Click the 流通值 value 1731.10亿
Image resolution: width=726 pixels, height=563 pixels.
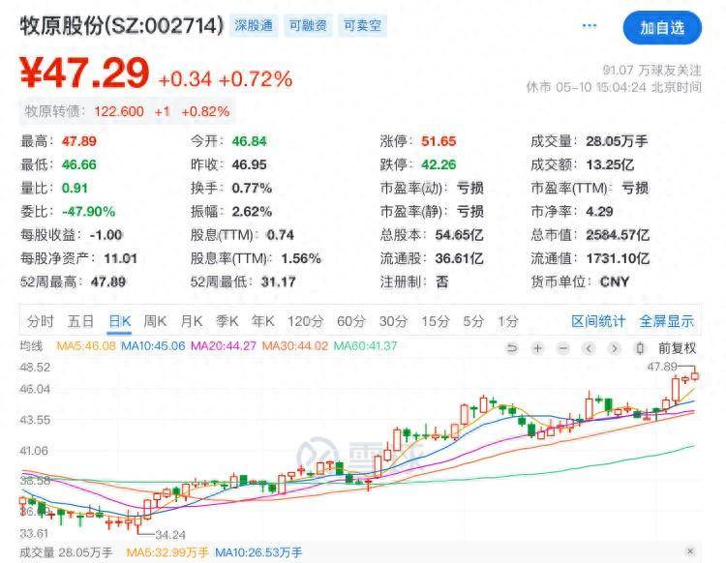coord(618,258)
